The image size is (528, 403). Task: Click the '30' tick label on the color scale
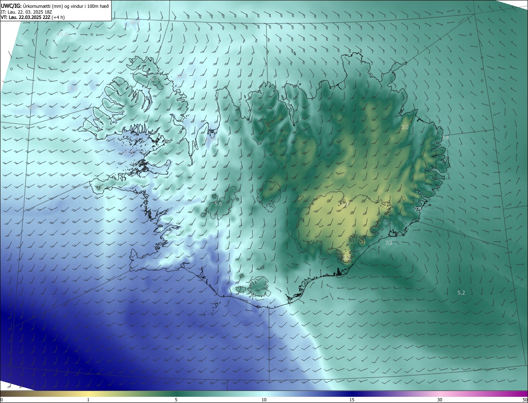tap(440, 400)
